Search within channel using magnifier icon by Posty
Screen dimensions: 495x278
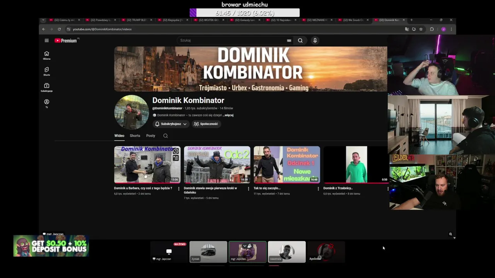[166, 136]
